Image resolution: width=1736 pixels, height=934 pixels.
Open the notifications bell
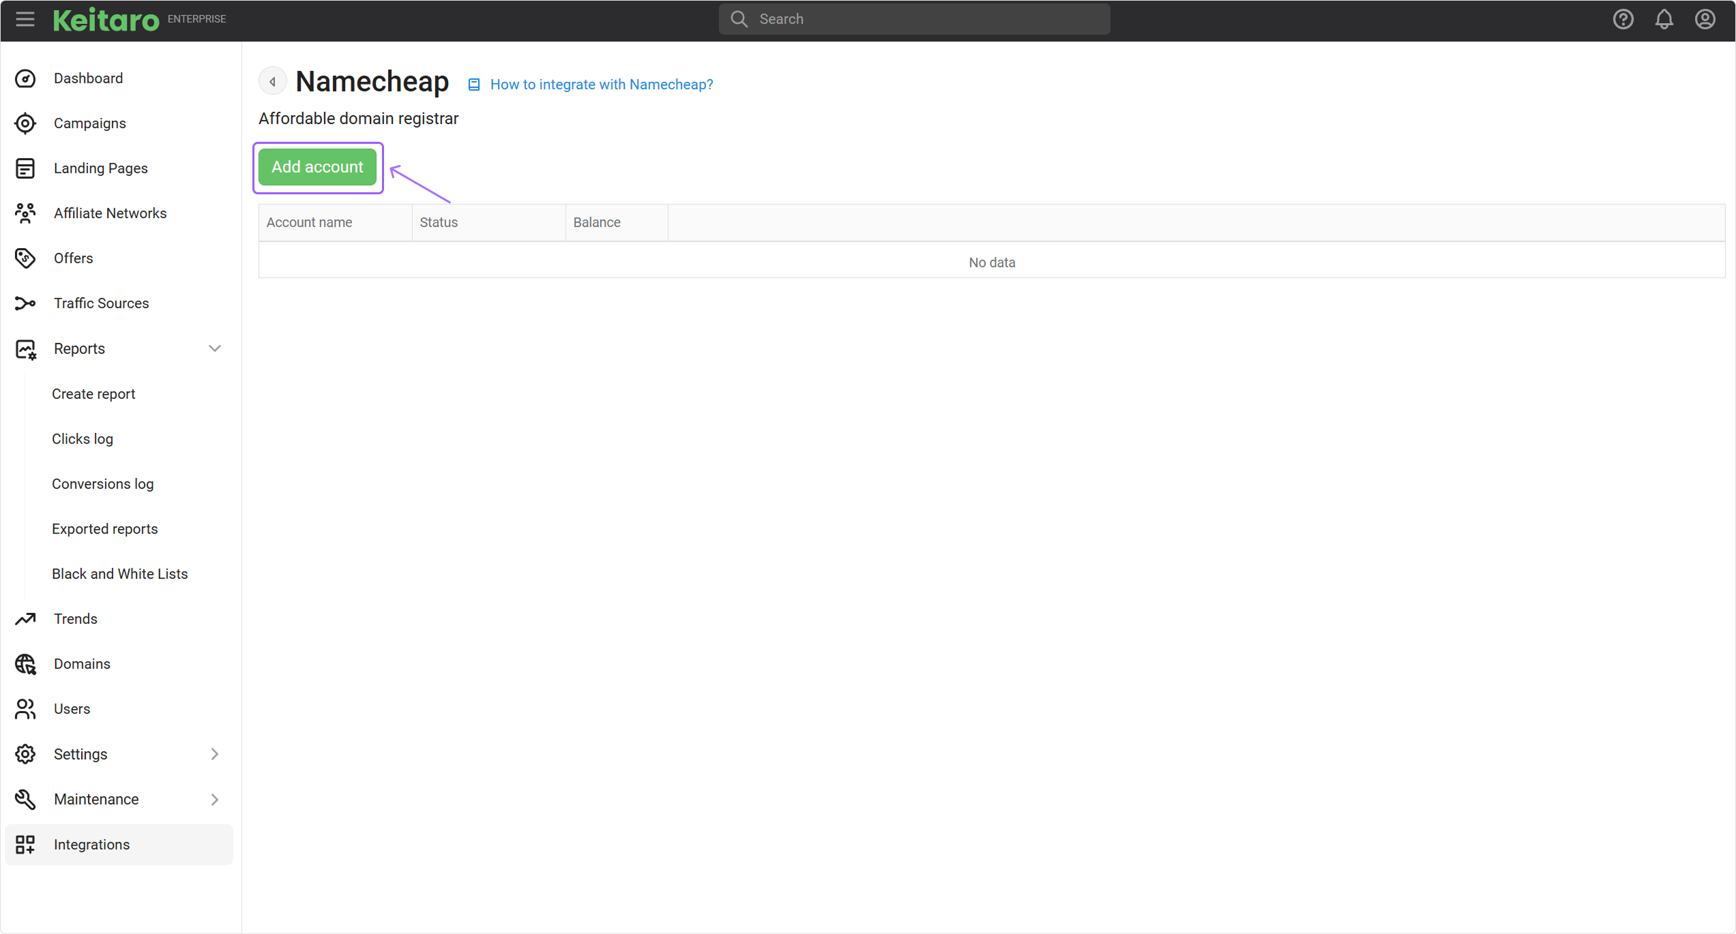click(x=1664, y=19)
